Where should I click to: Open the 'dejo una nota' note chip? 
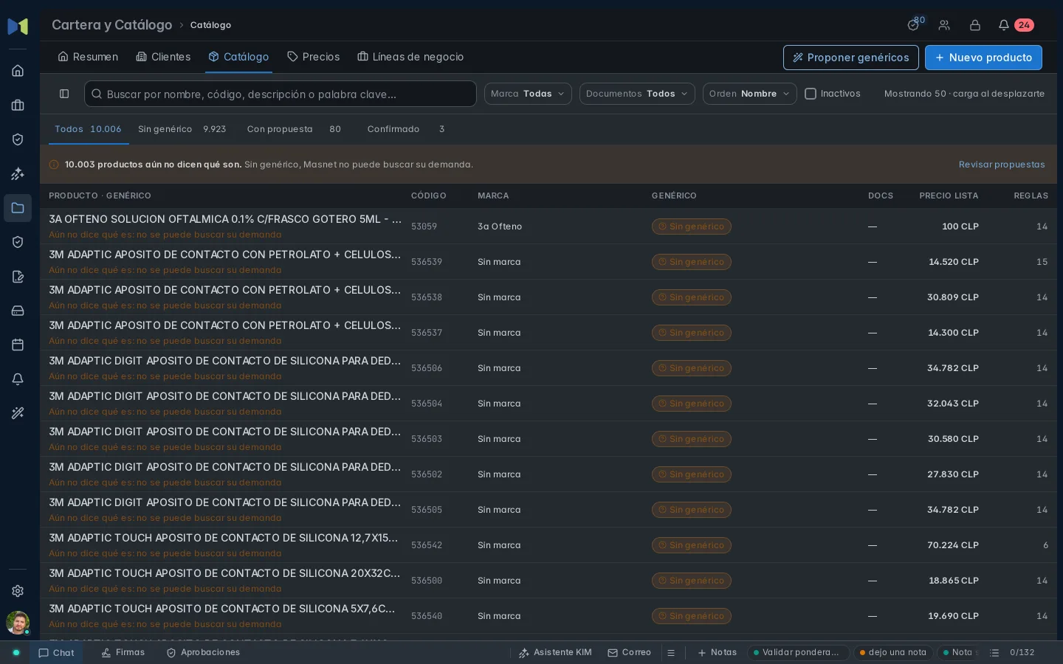tap(892, 653)
